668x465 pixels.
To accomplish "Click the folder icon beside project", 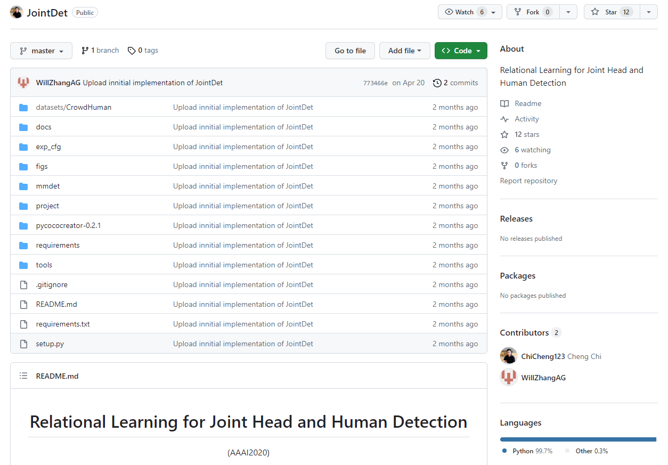I will (x=23, y=206).
